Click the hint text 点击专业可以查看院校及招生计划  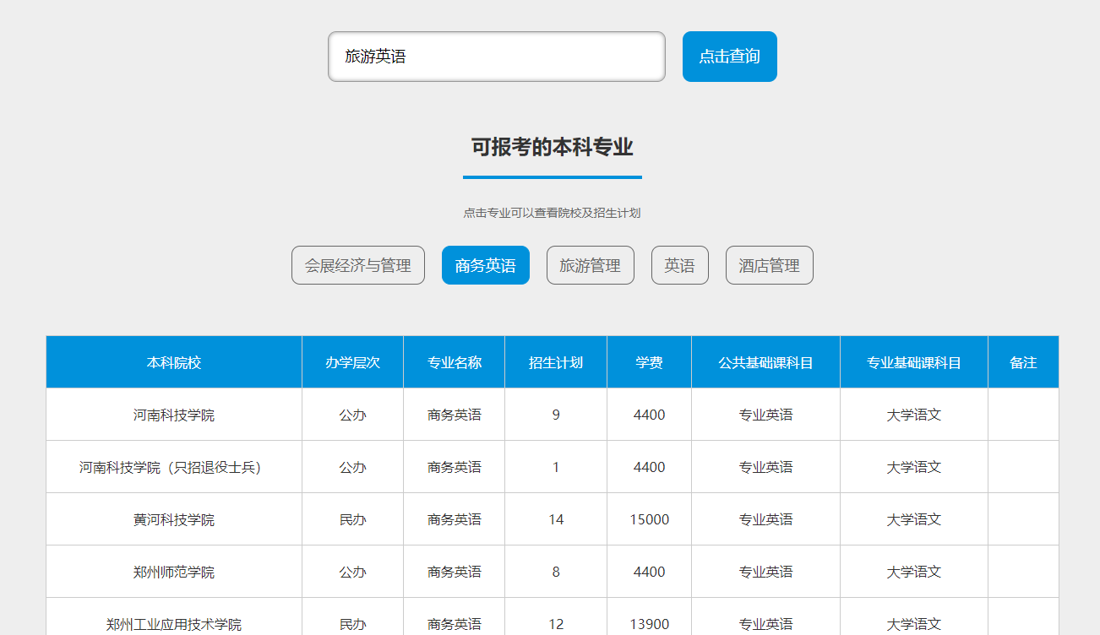coord(553,213)
